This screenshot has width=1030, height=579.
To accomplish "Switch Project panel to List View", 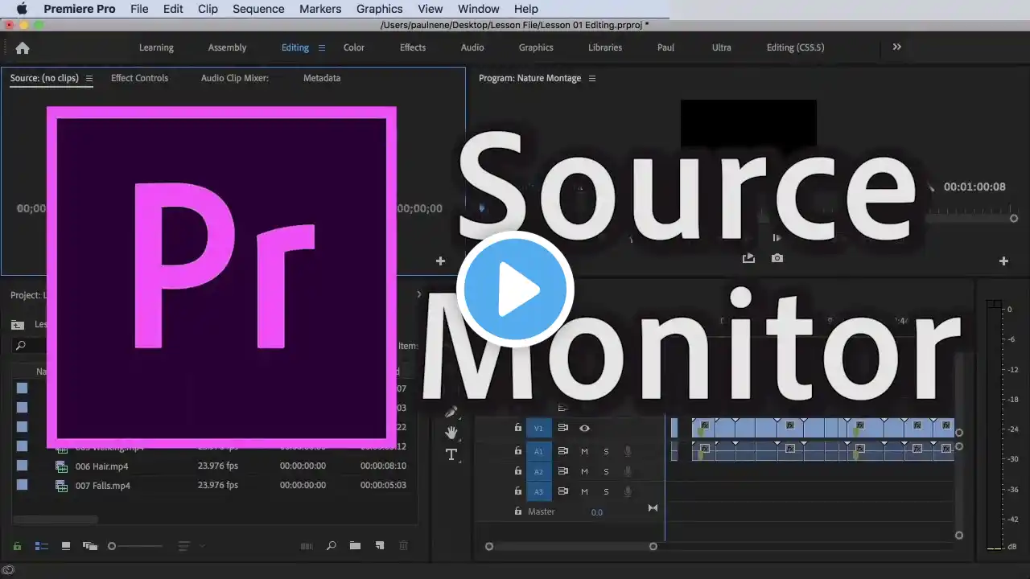I will [x=41, y=546].
